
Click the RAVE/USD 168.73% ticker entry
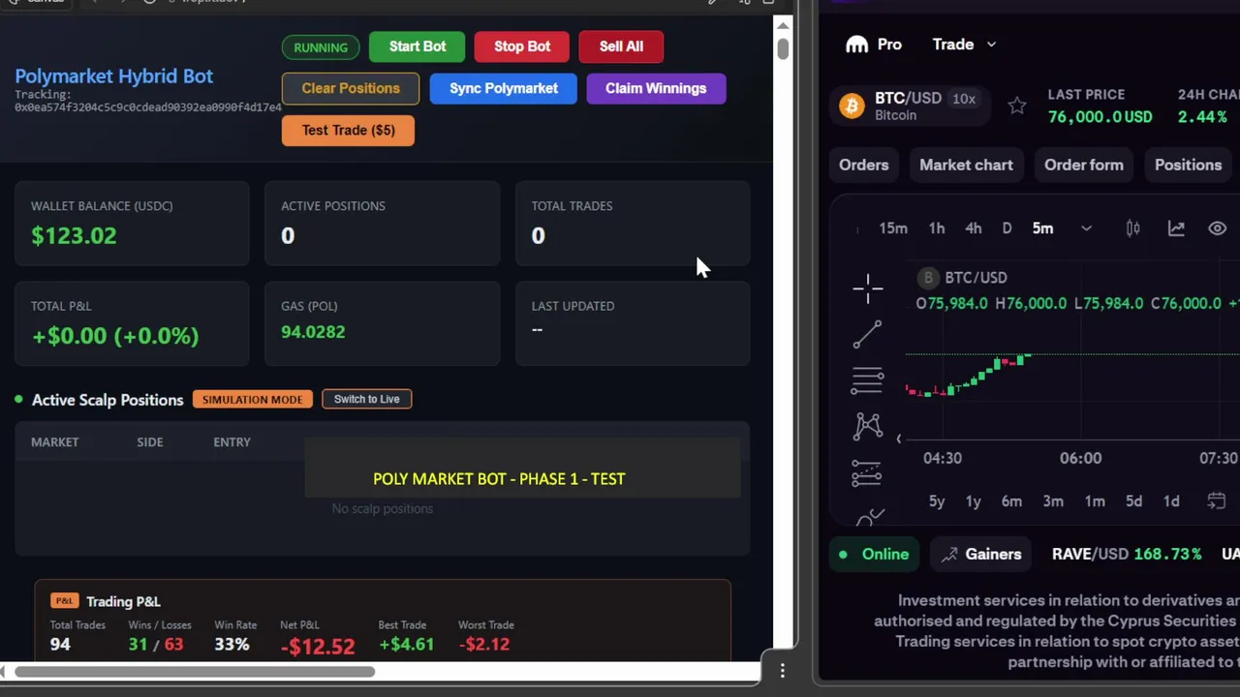1127,555
